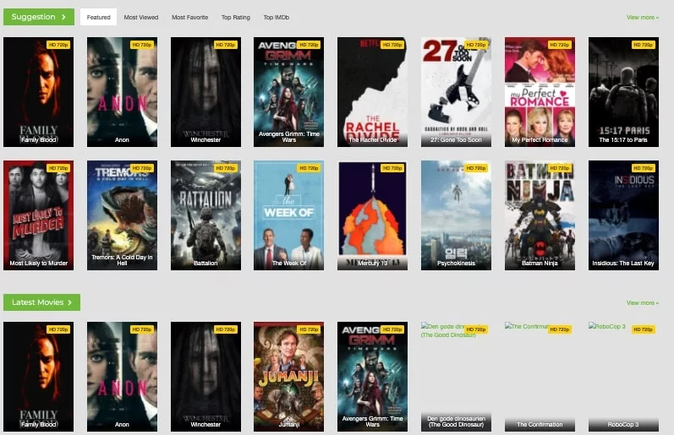Select the Featured tab

tap(98, 17)
